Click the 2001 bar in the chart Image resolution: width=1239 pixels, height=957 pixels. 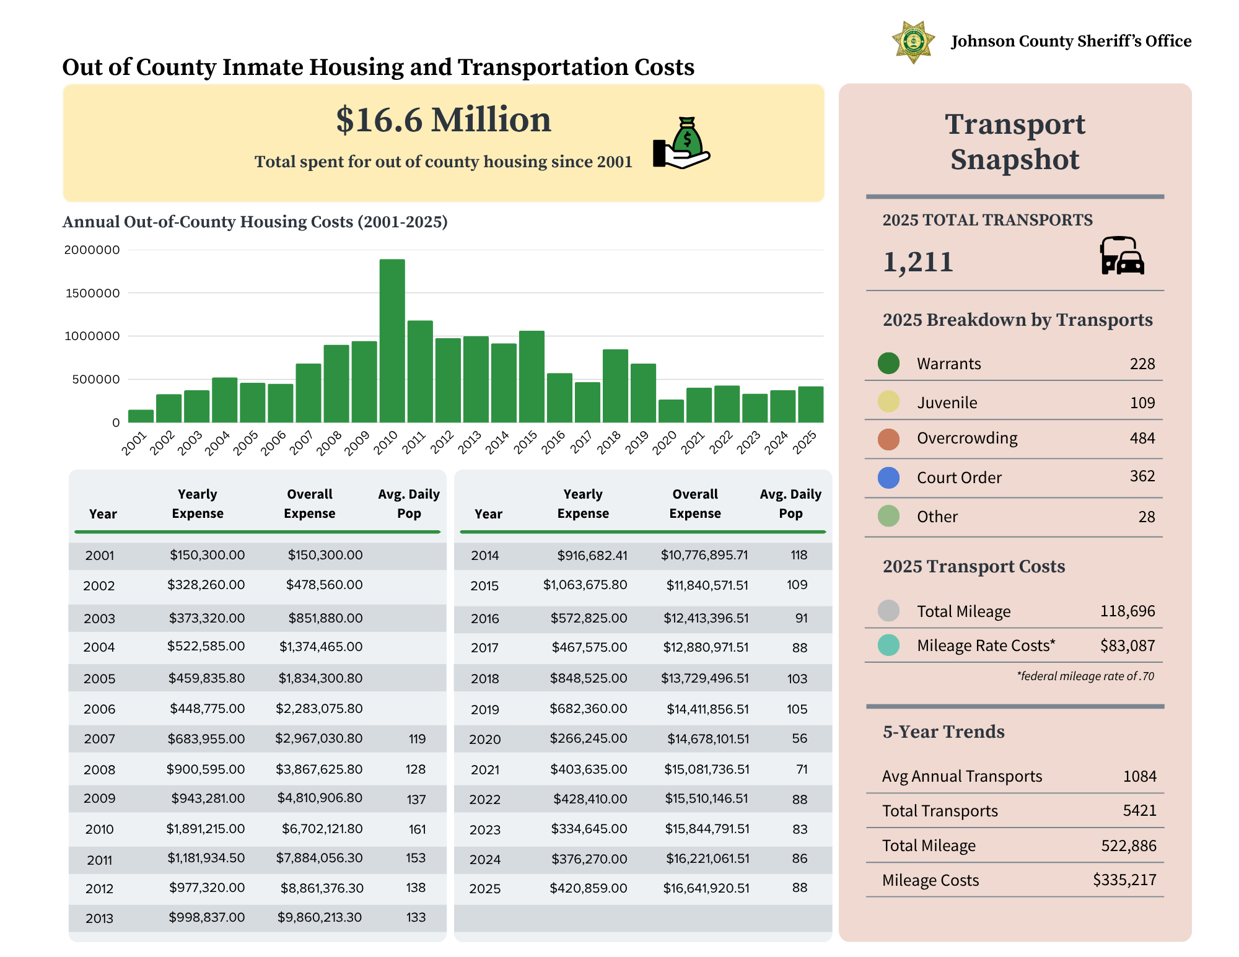click(141, 416)
